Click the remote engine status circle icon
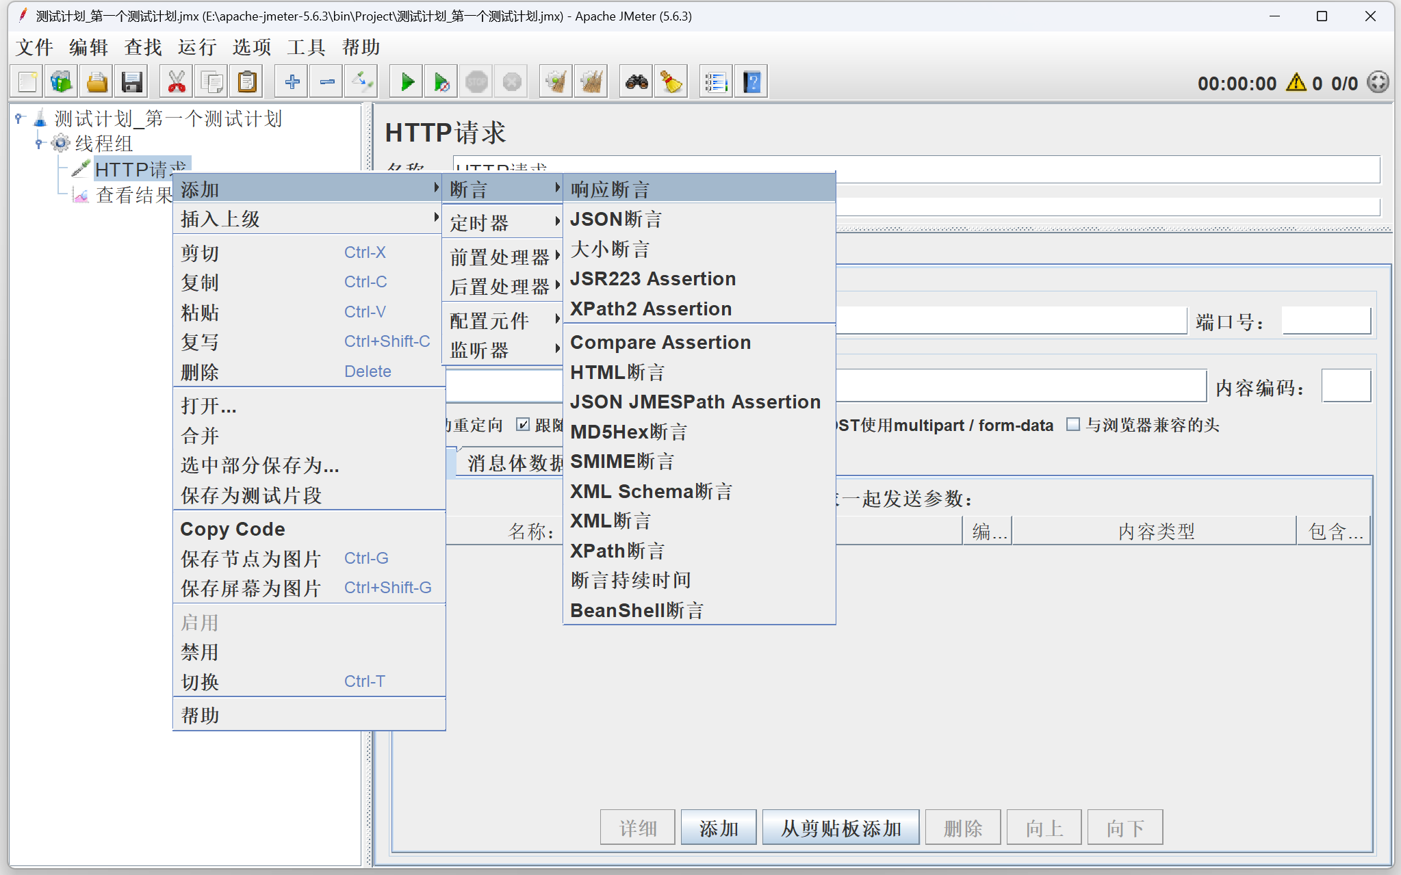1401x875 pixels. point(1378,83)
